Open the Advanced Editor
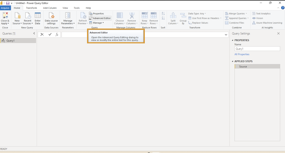This screenshot has height=153, width=285. (100, 18)
